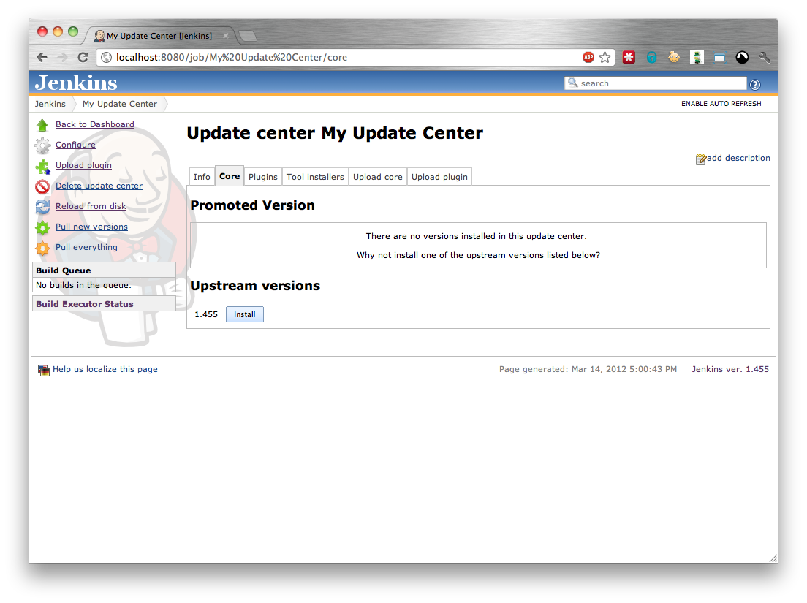Click the green macOS zoom window button
Screen dimensions: 807x603
coord(73,31)
